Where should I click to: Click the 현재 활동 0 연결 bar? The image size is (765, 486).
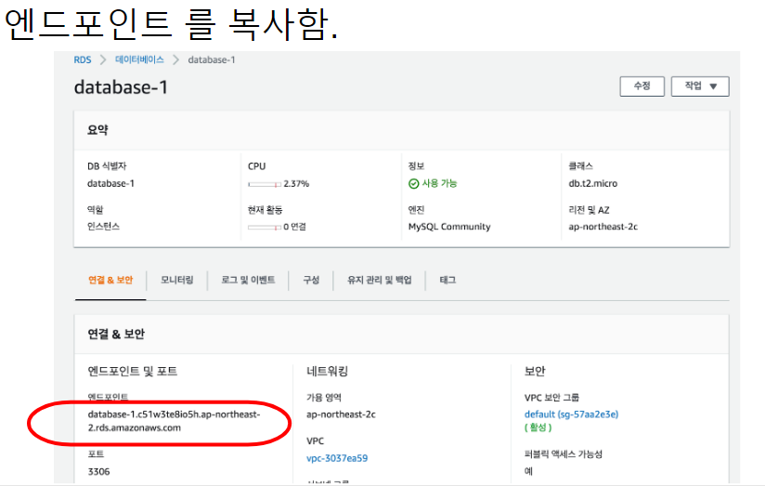(265, 227)
